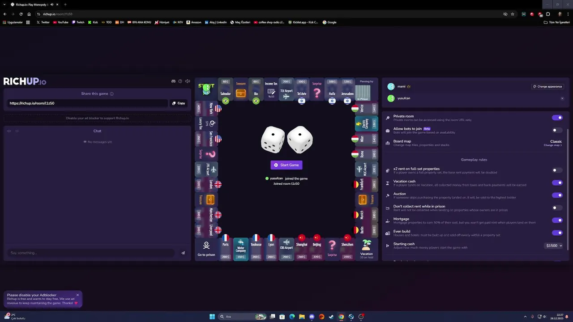Open a new browser tab
The height and width of the screenshot is (322, 573).
(x=65, y=4)
